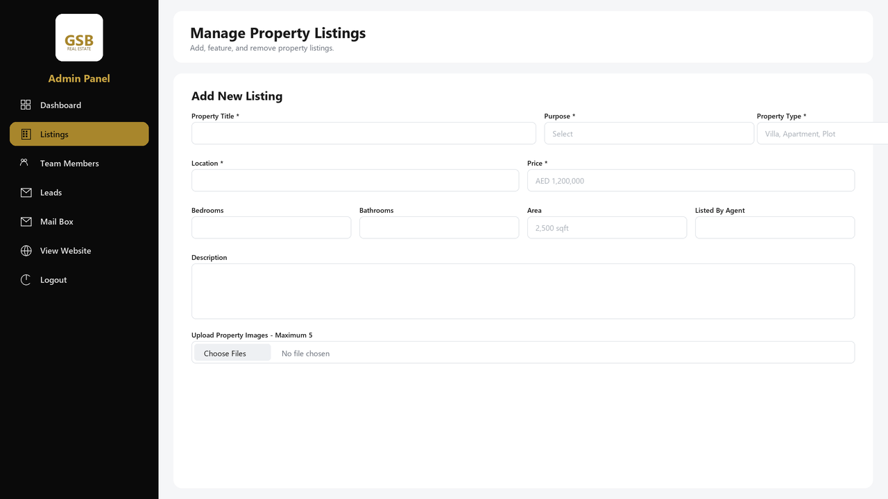Image resolution: width=888 pixels, height=499 pixels.
Task: Click the Choose Files button
Action: pos(232,353)
